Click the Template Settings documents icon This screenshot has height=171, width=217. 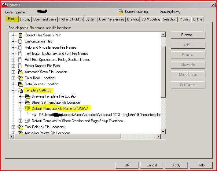point(20,90)
